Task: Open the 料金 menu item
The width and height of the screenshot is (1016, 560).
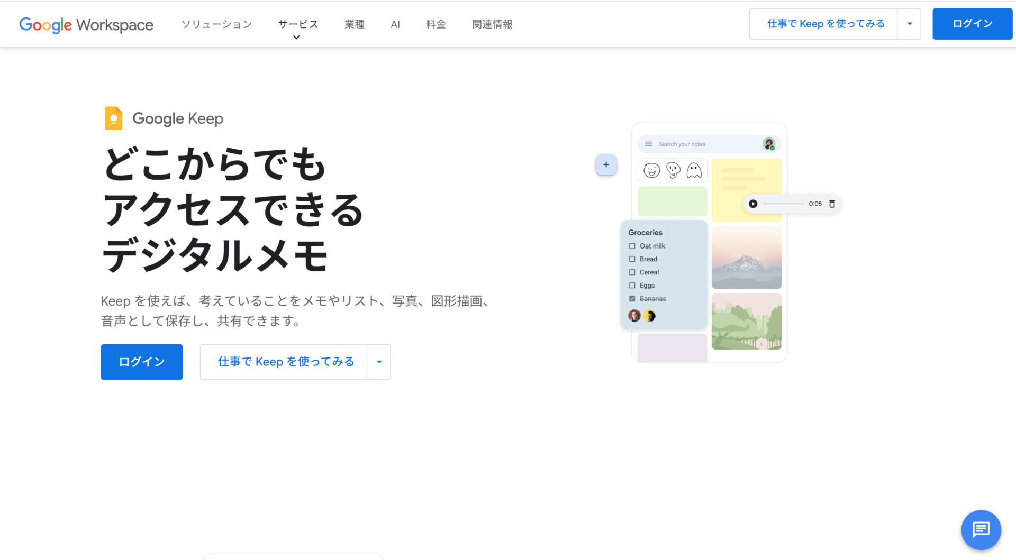Action: click(435, 24)
